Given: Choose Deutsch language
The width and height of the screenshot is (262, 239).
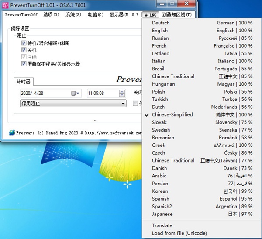Looking at the screenshot, I should click(x=202, y=23).
